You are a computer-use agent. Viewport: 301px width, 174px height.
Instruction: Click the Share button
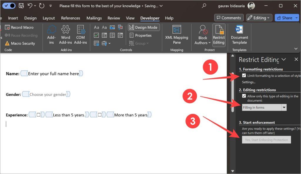coord(285,18)
